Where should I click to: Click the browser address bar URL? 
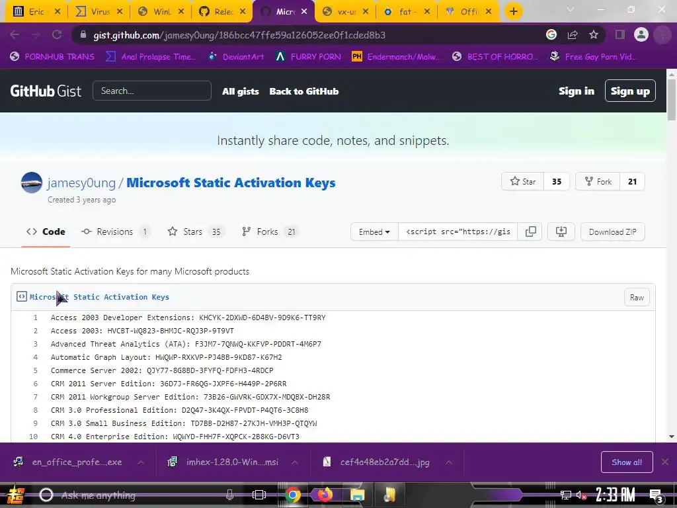coord(239,35)
